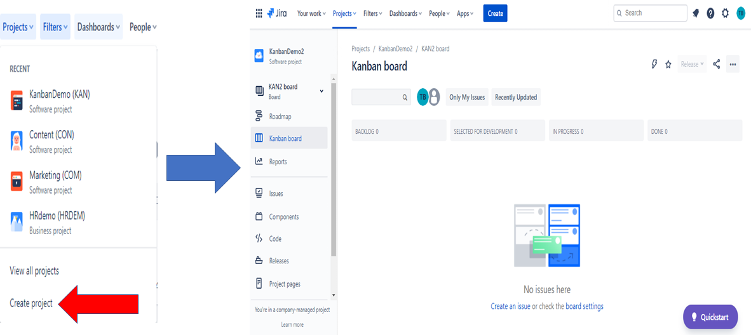Click the BACKLOG 0 column header
The width and height of the screenshot is (751, 335).
[398, 131]
